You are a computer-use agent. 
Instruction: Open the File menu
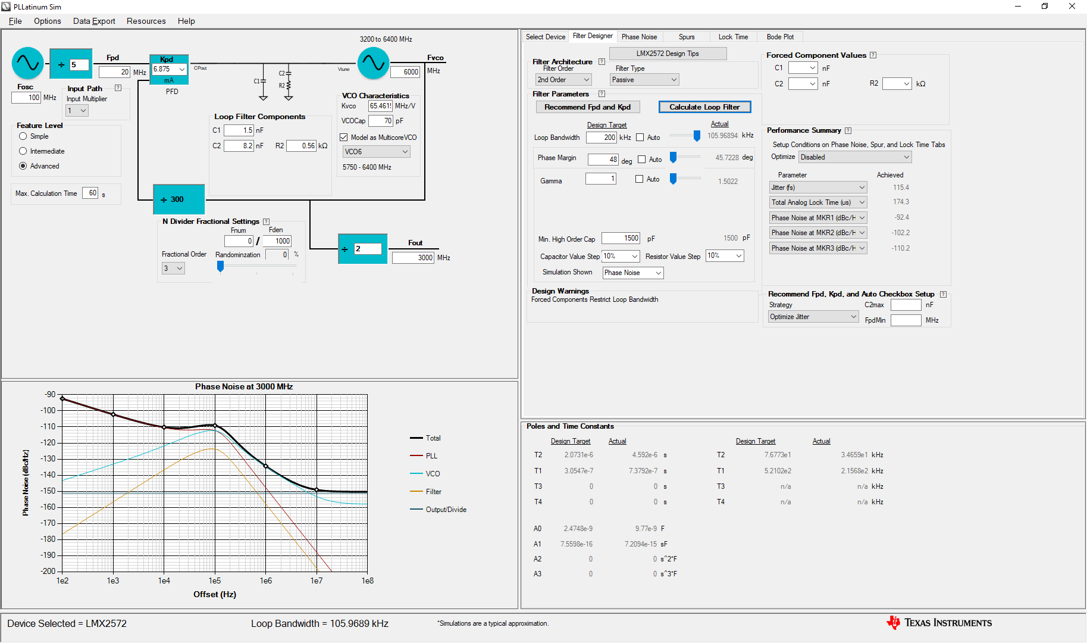(15, 21)
